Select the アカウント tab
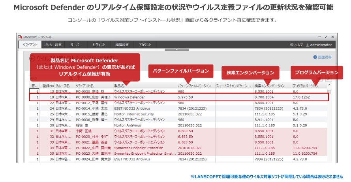The width and height of the screenshot is (351, 182). 145,45
